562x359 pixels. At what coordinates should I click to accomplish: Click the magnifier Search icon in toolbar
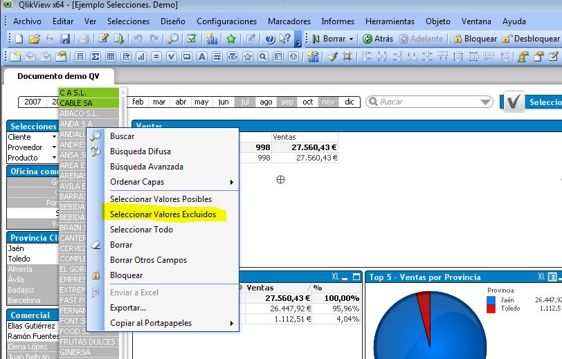[174, 39]
